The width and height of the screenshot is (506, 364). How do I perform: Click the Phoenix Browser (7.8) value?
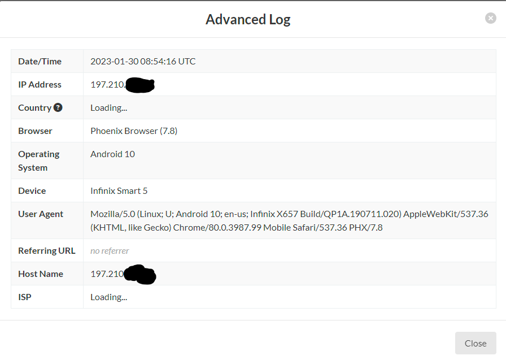[x=134, y=131]
